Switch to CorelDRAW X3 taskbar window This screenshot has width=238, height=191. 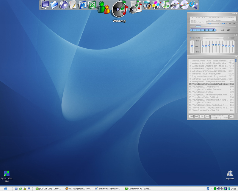click(x=138, y=189)
